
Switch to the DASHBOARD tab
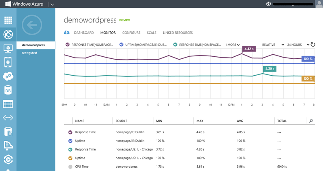coord(84,33)
